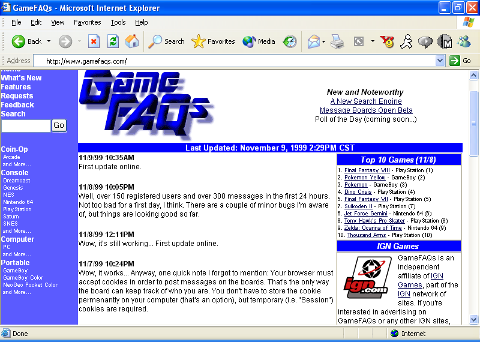Click the Features sidebar link
The height and width of the screenshot is (342, 480).
(x=16, y=87)
